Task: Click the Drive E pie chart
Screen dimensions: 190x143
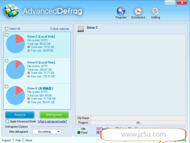Action: [x=15, y=96]
